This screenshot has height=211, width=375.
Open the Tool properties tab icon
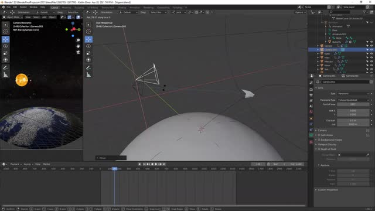(311, 83)
